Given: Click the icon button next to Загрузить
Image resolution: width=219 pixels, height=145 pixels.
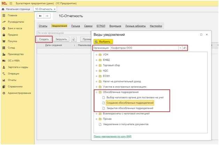Looking at the screenshot, I should click(74, 39).
